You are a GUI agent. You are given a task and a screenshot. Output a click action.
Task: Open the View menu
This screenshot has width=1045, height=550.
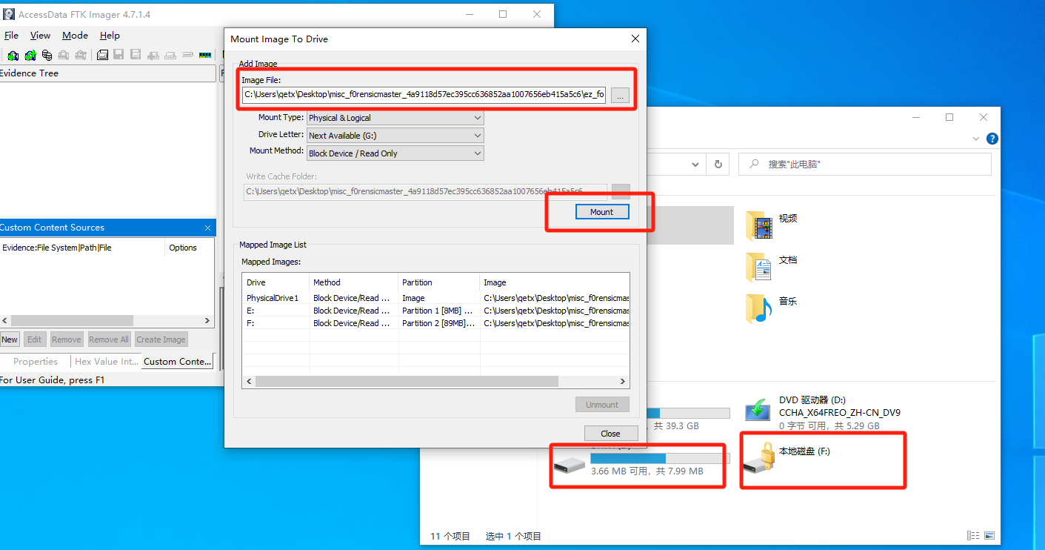[40, 35]
